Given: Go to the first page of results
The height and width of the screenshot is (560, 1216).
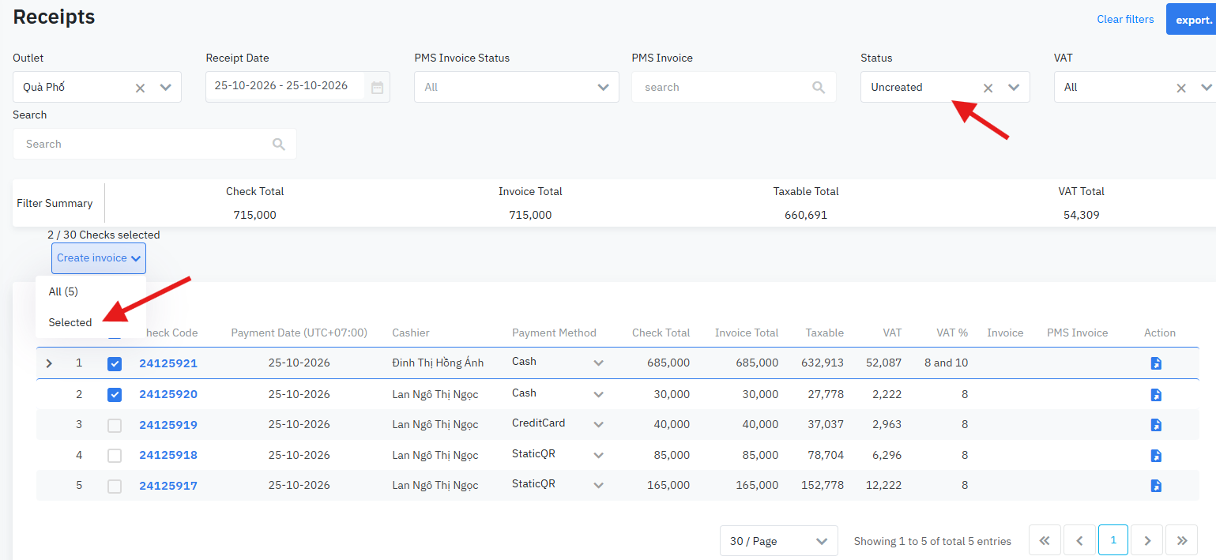Looking at the screenshot, I should [x=1045, y=541].
